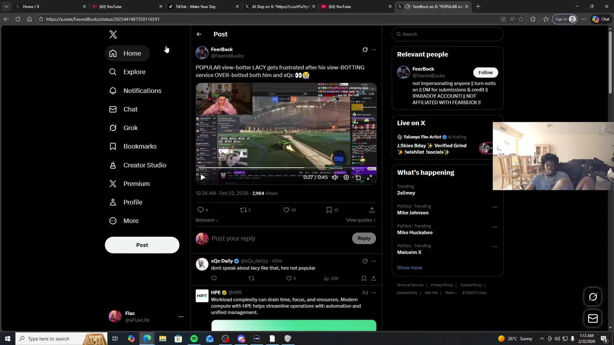Click the white Post button
This screenshot has height=345, width=614.
[x=142, y=245]
